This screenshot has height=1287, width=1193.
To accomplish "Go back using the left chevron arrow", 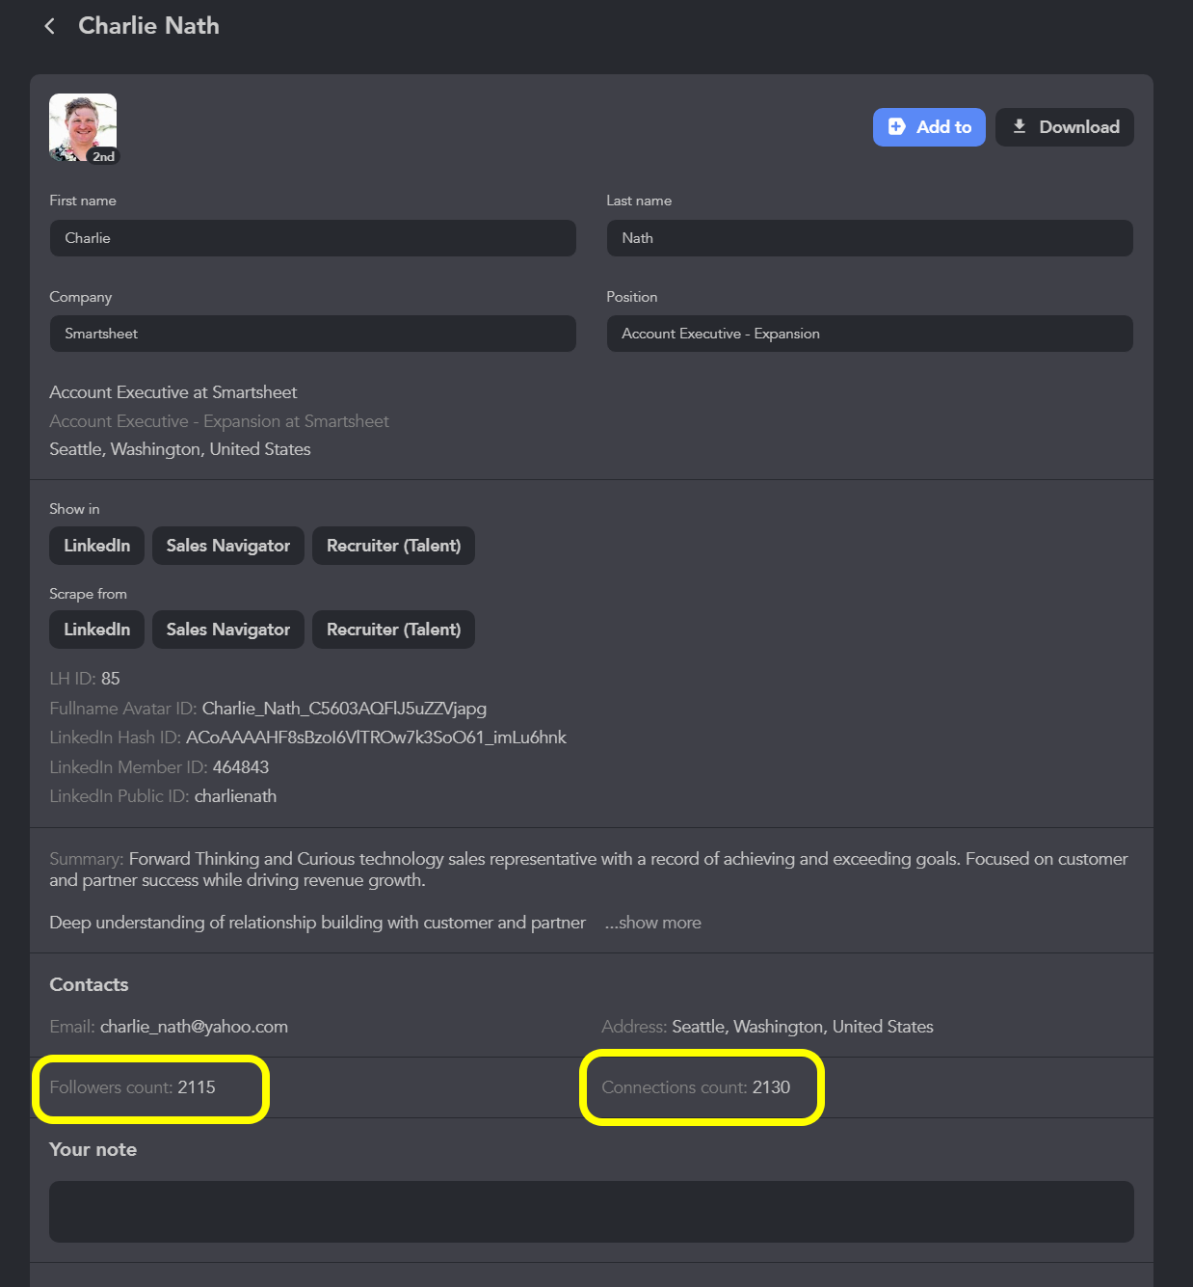I will [49, 26].
